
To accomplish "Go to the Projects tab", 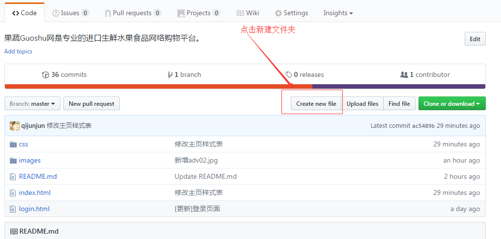I will 199,13.
